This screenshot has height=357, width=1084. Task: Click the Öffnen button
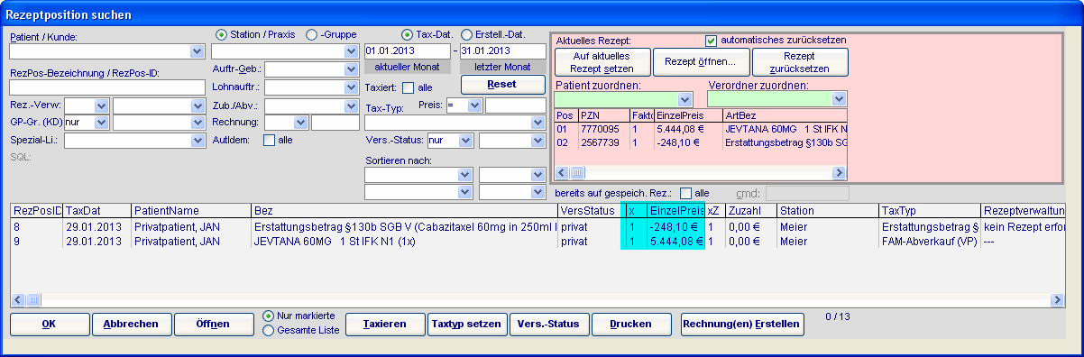click(x=214, y=324)
